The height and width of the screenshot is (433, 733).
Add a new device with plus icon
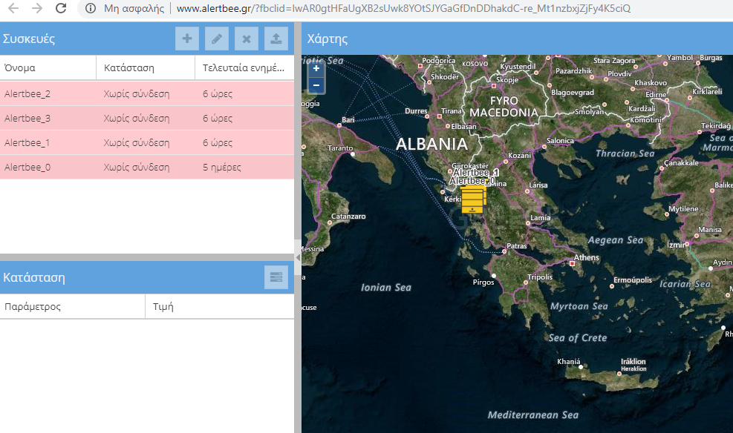point(187,39)
